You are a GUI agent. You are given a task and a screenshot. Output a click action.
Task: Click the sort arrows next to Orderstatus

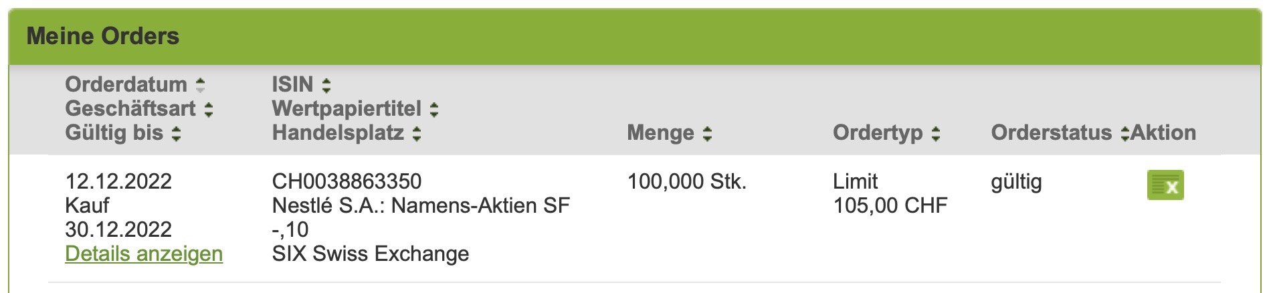click(x=1125, y=133)
